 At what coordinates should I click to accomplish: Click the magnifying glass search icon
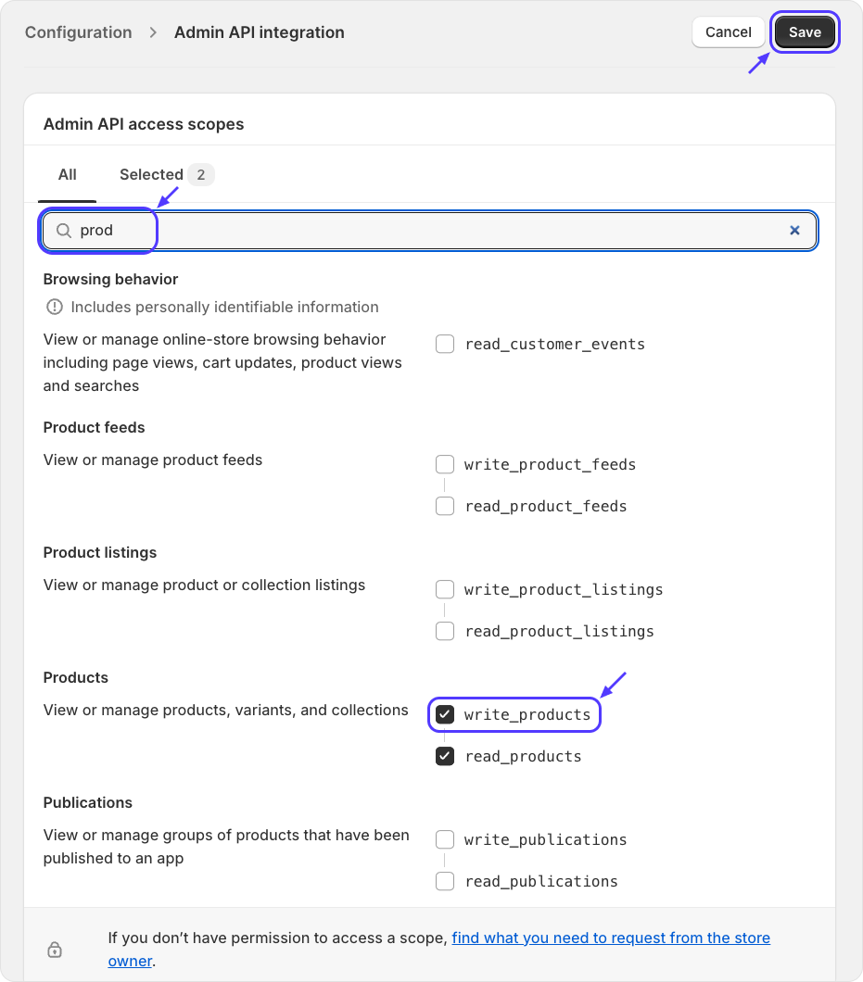tap(64, 231)
